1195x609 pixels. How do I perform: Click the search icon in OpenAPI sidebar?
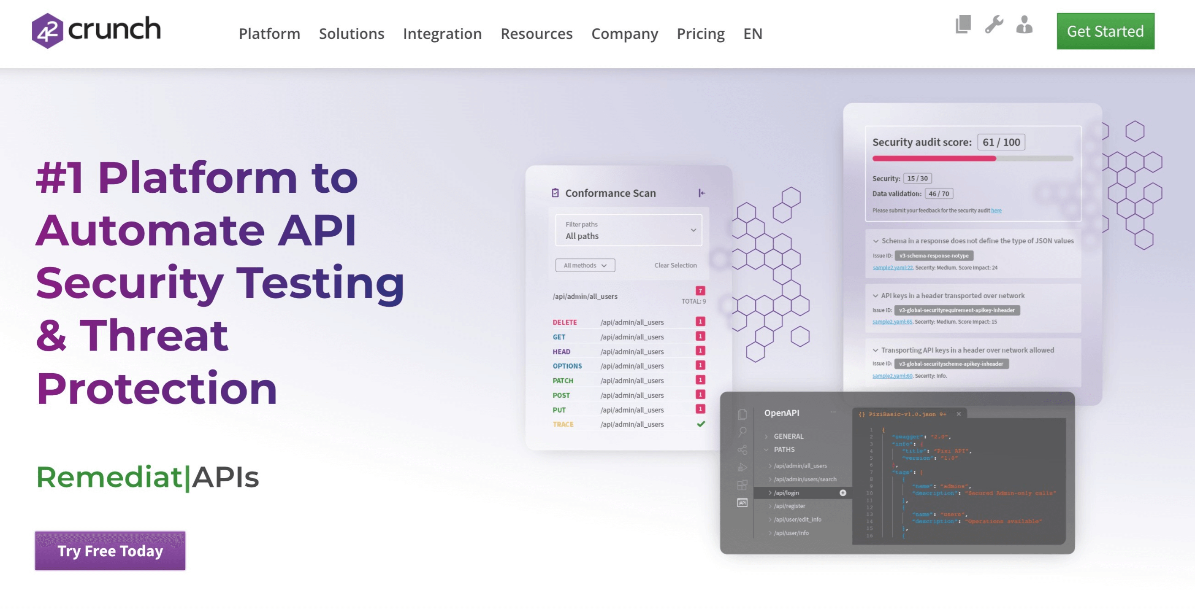[x=742, y=432]
